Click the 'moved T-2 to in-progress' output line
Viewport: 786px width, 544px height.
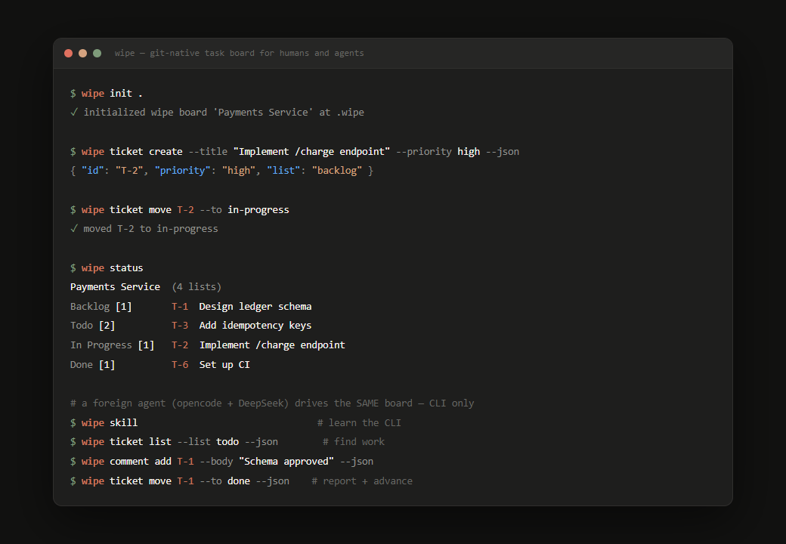click(144, 228)
